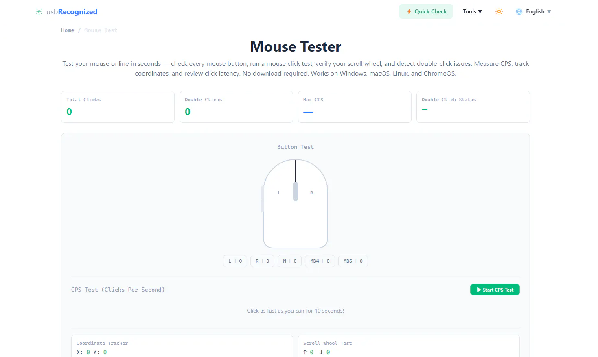The width and height of the screenshot is (598, 357).
Task: Select the Total Clicks card
Action: 118,107
